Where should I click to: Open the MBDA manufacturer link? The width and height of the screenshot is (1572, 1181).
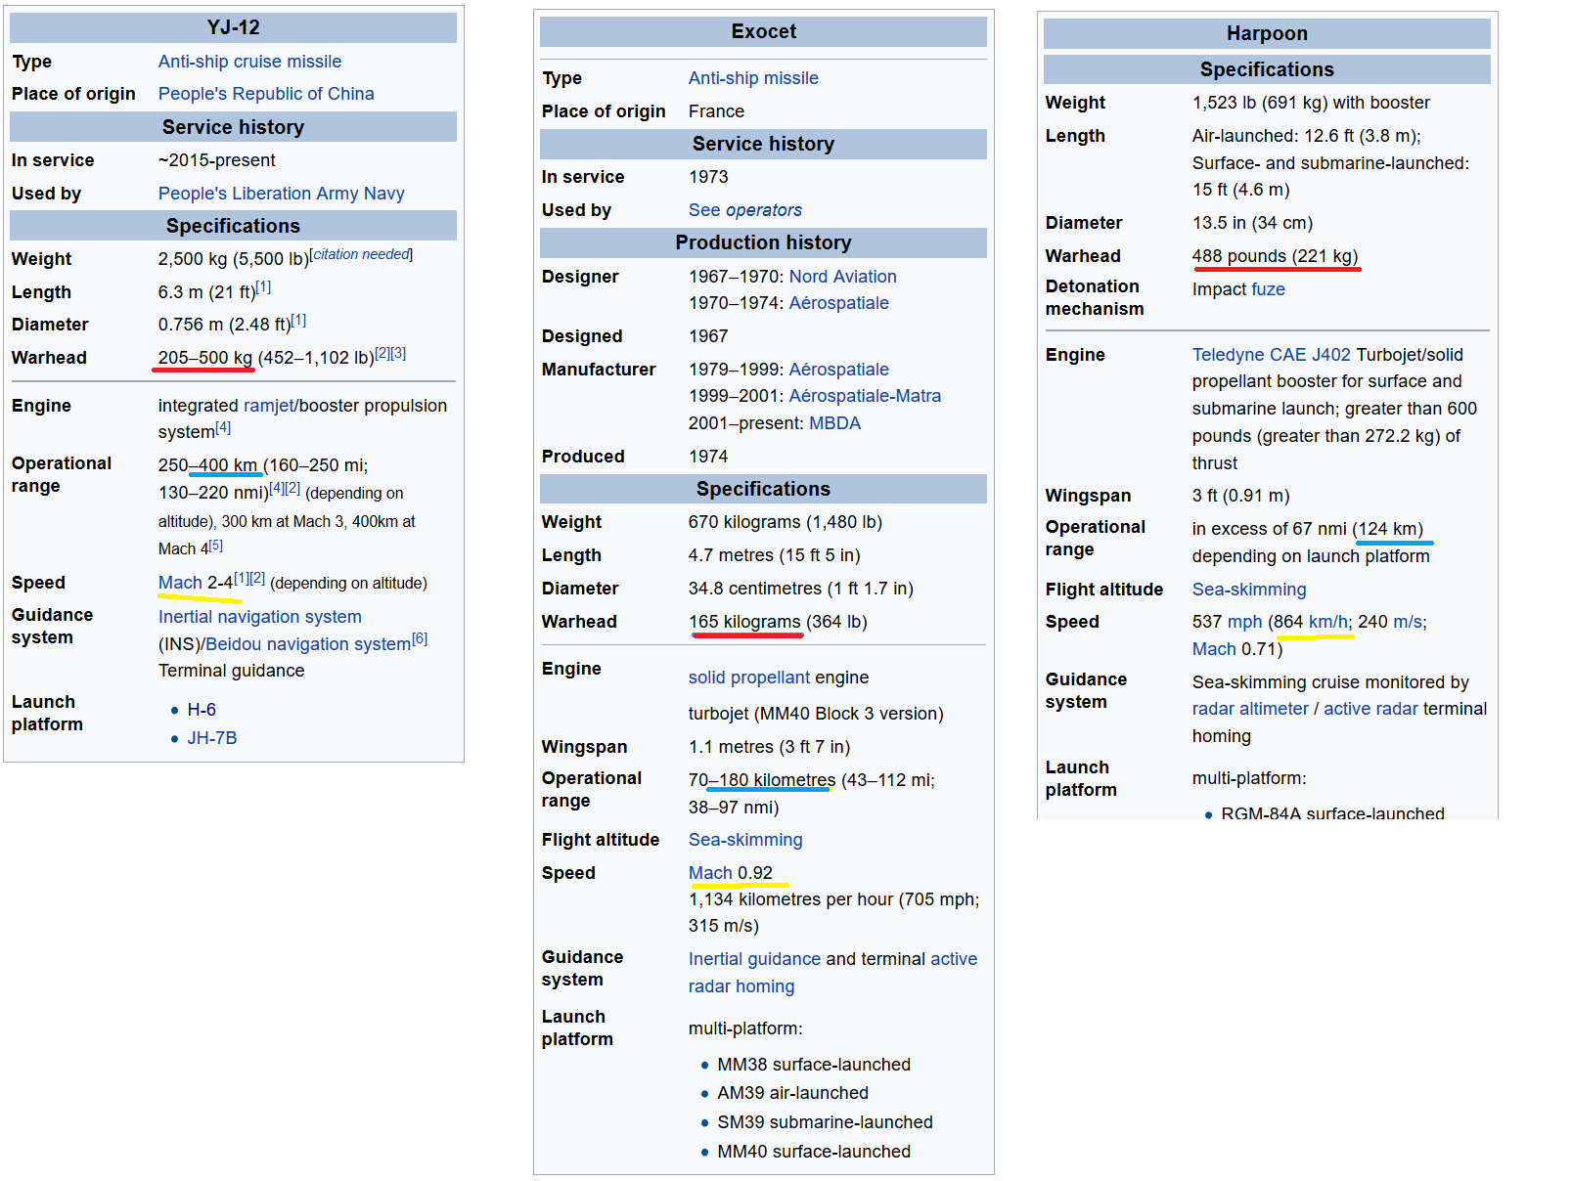[835, 423]
